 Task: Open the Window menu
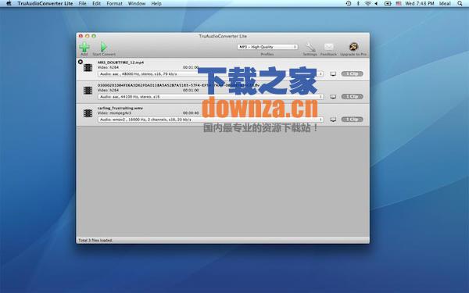pos(137,4)
